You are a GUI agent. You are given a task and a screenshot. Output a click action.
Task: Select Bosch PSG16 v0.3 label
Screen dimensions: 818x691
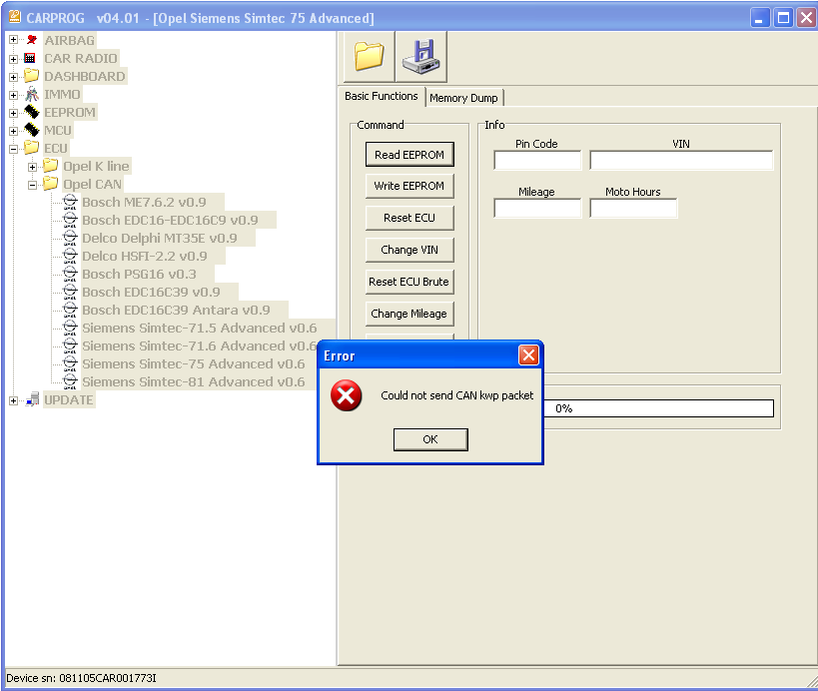point(139,274)
